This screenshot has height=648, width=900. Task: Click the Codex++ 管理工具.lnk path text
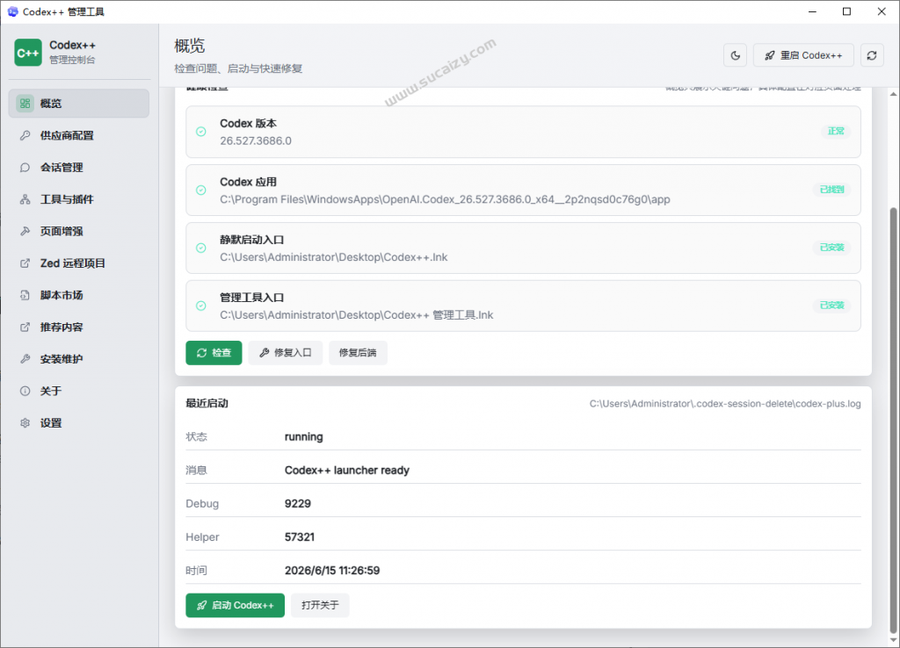click(357, 315)
